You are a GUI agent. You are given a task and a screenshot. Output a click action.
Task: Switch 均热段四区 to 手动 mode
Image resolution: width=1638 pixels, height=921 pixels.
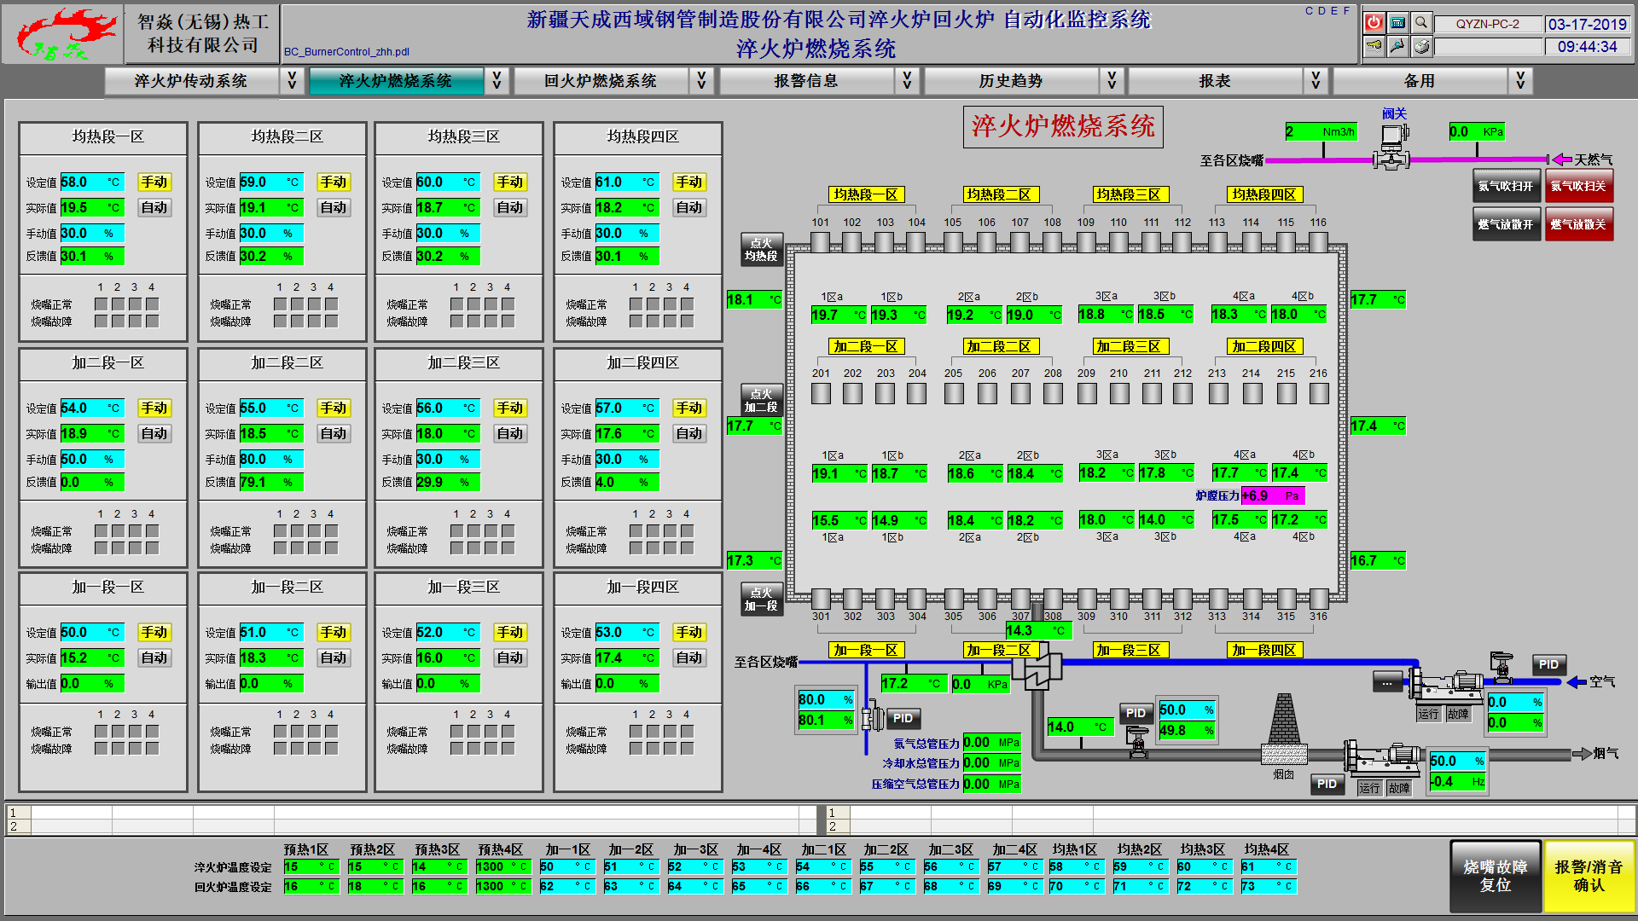coord(689,182)
